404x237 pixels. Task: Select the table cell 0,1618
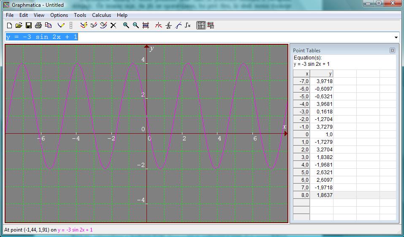tap(321, 112)
